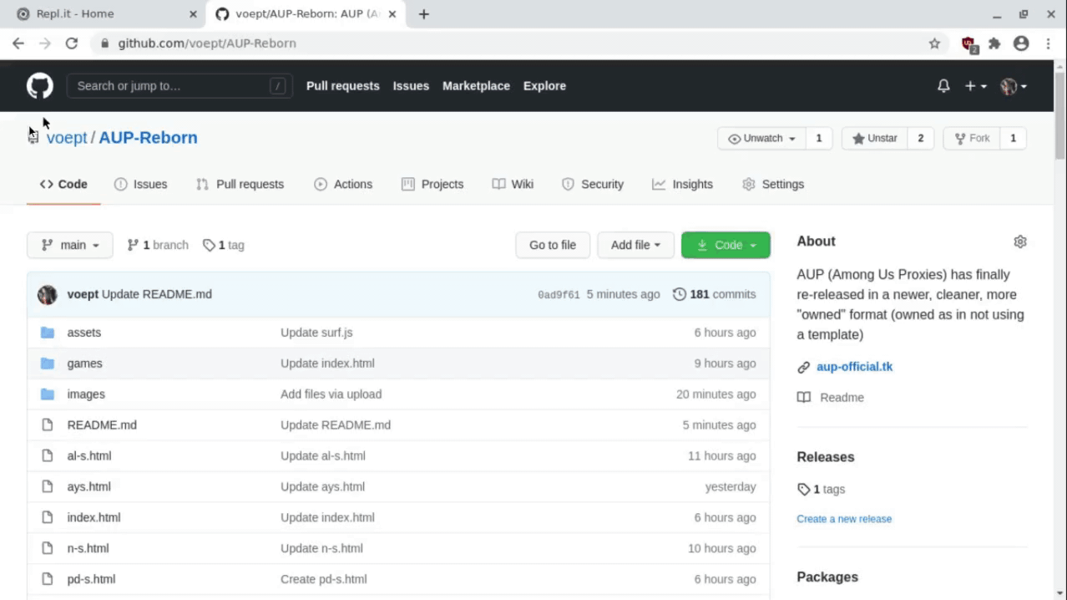The width and height of the screenshot is (1067, 600).
Task: Click the README.md file icon
Action: click(x=48, y=425)
